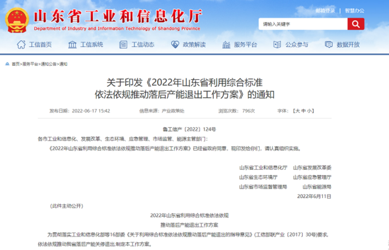Click the signatory 山东省市场监督管理局
This screenshot has height=250, width=389.
(263, 187)
